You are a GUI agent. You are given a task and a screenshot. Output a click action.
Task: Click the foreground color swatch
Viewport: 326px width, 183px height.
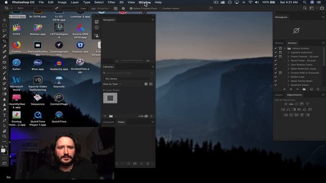click(x=3, y=150)
